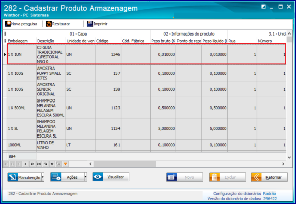
Task: Click the Visualizar button
Action: pyautogui.click(x=111, y=177)
